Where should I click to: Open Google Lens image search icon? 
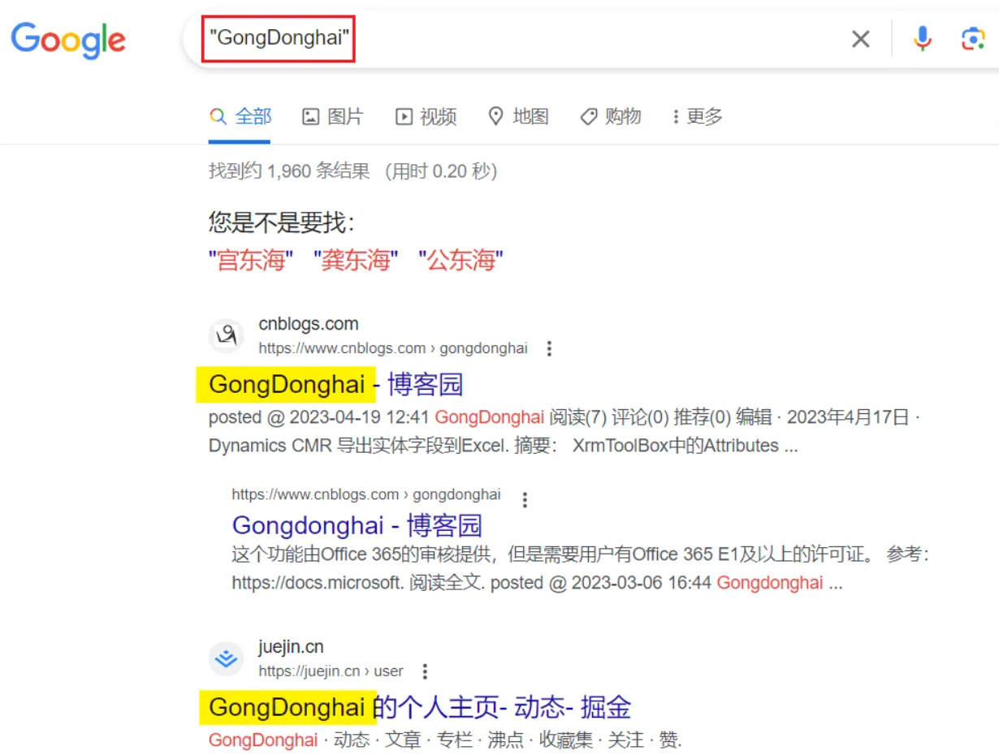pyautogui.click(x=972, y=38)
